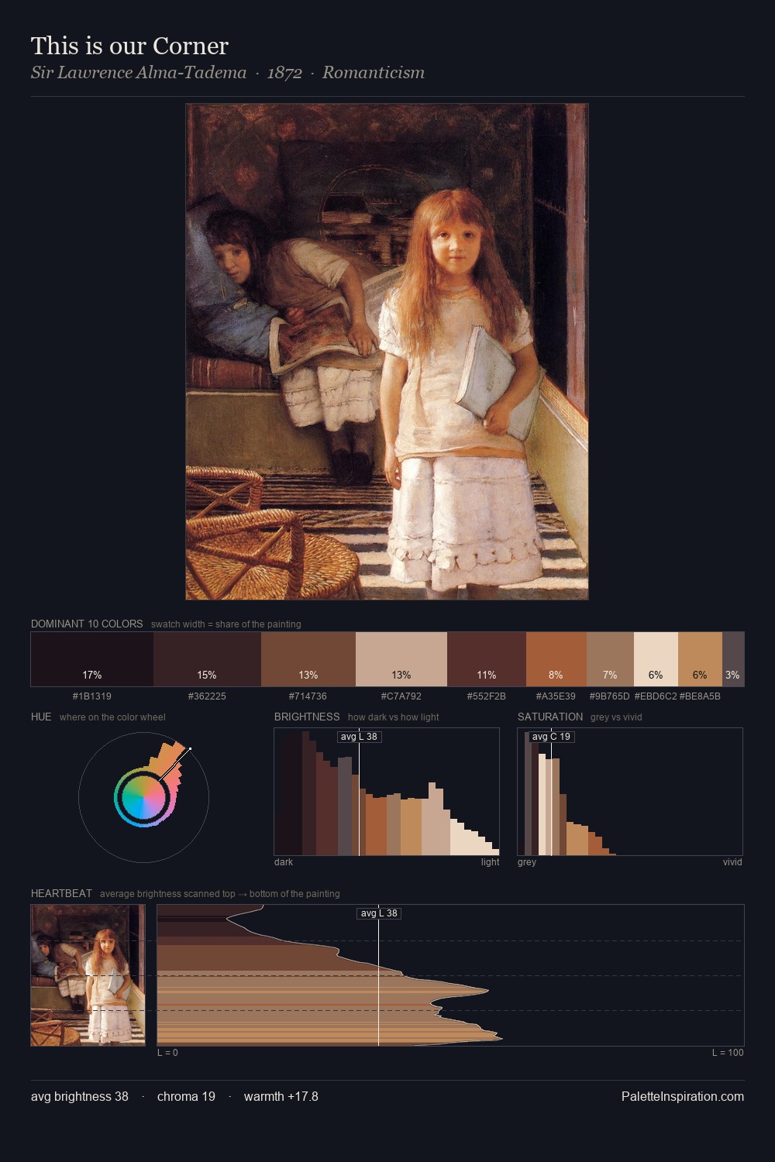This screenshot has width=775, height=1162.
Task: Pick the 7% taupe swatch
Action: point(610,659)
